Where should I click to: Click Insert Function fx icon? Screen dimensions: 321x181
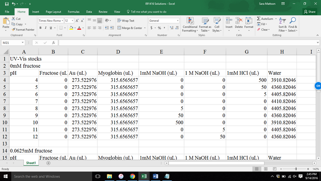[x=53, y=42]
